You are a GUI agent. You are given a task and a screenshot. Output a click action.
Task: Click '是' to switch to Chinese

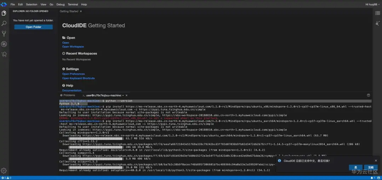click(x=355, y=167)
